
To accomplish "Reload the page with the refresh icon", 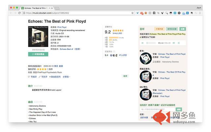I will tap(19, 13).
